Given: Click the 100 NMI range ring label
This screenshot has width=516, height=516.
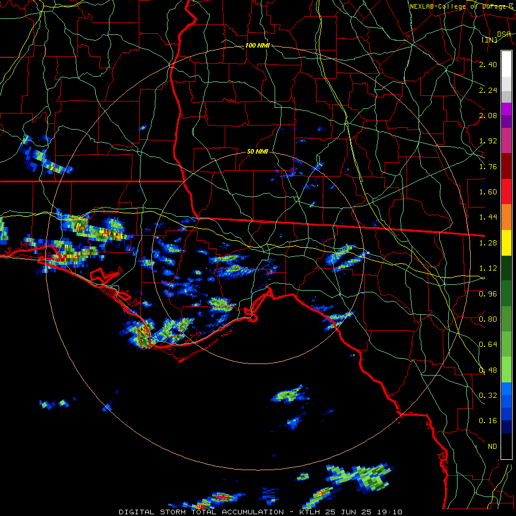Looking at the screenshot, I should [257, 45].
